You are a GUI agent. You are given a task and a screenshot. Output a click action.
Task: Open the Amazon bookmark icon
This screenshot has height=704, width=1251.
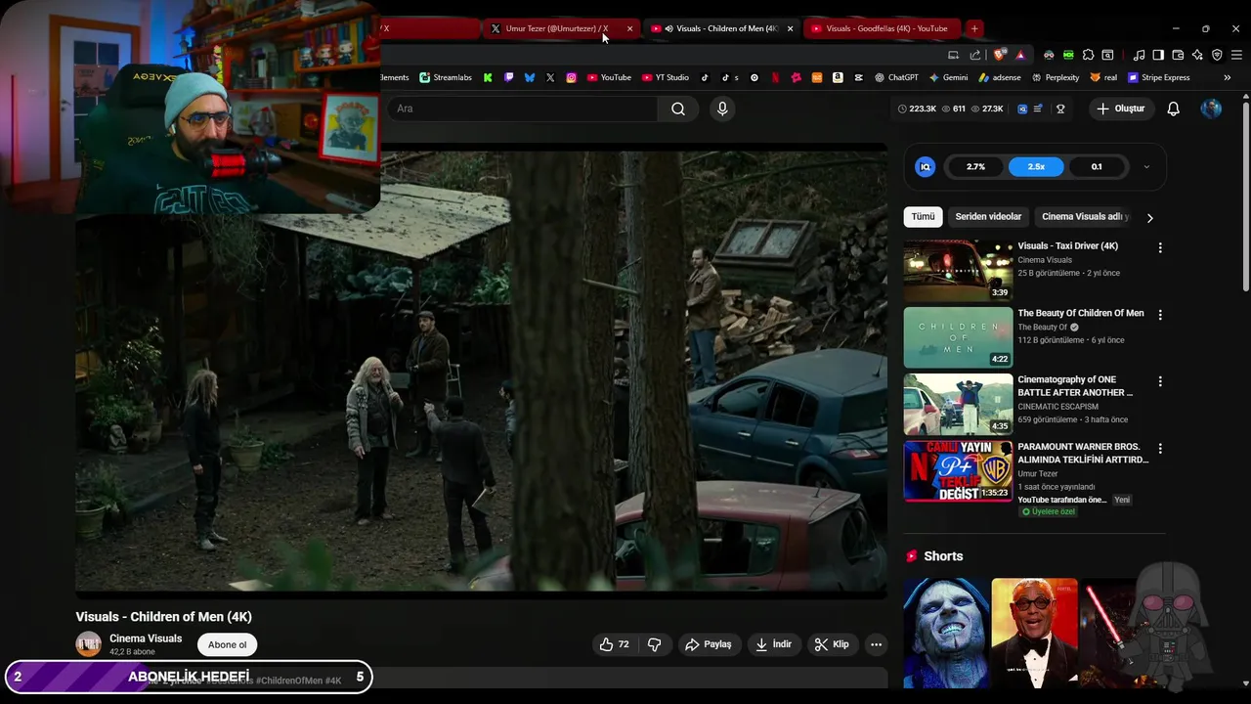838,77
